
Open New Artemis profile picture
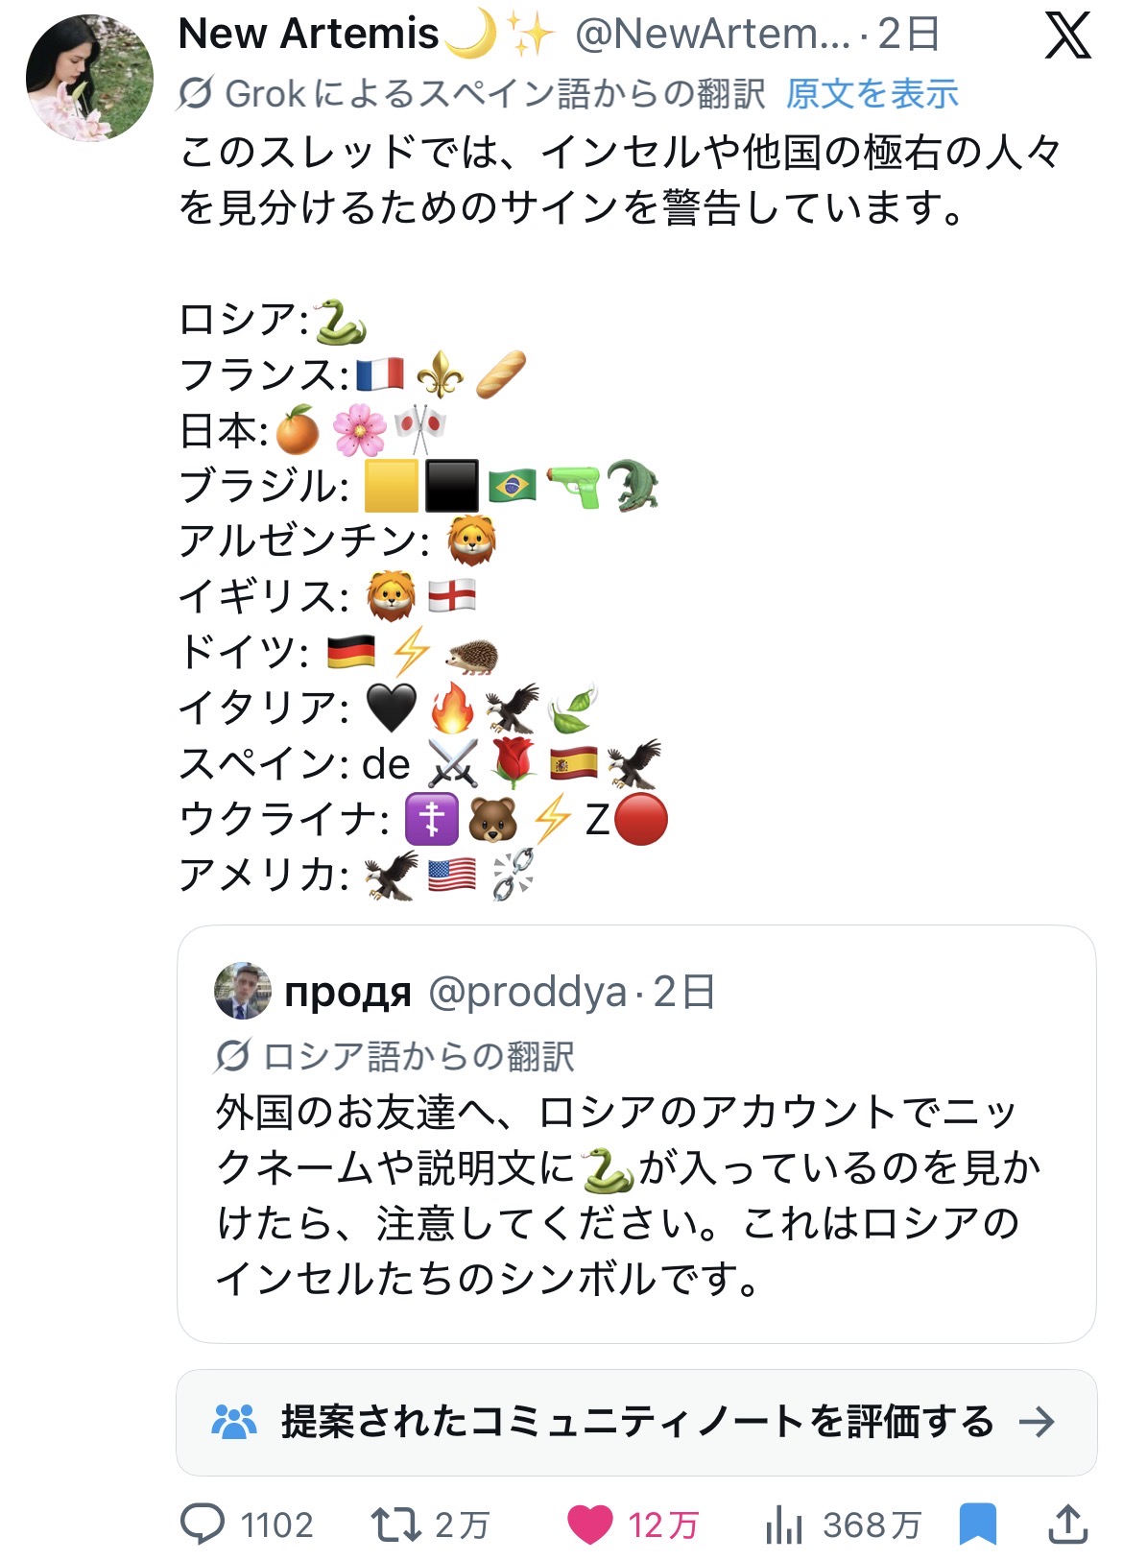89,78
